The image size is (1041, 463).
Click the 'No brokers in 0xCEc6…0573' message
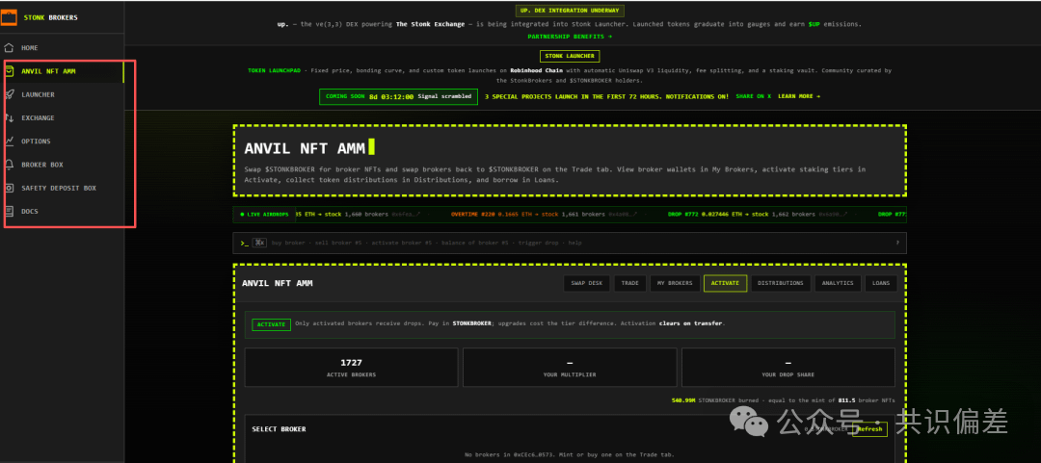pos(570,455)
